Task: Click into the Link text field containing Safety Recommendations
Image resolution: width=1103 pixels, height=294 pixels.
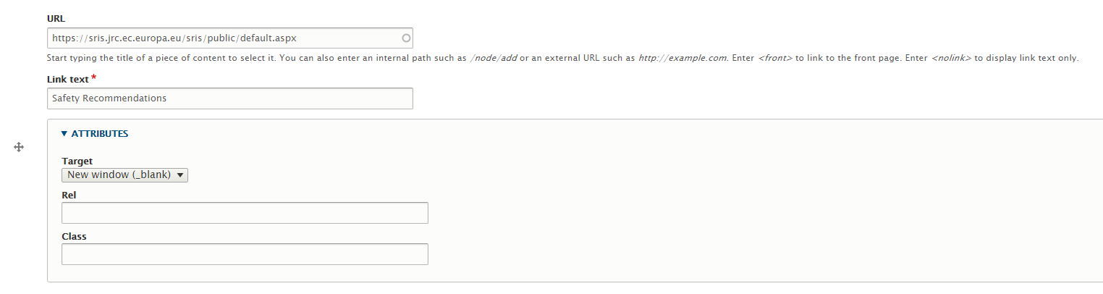Action: pyautogui.click(x=230, y=98)
